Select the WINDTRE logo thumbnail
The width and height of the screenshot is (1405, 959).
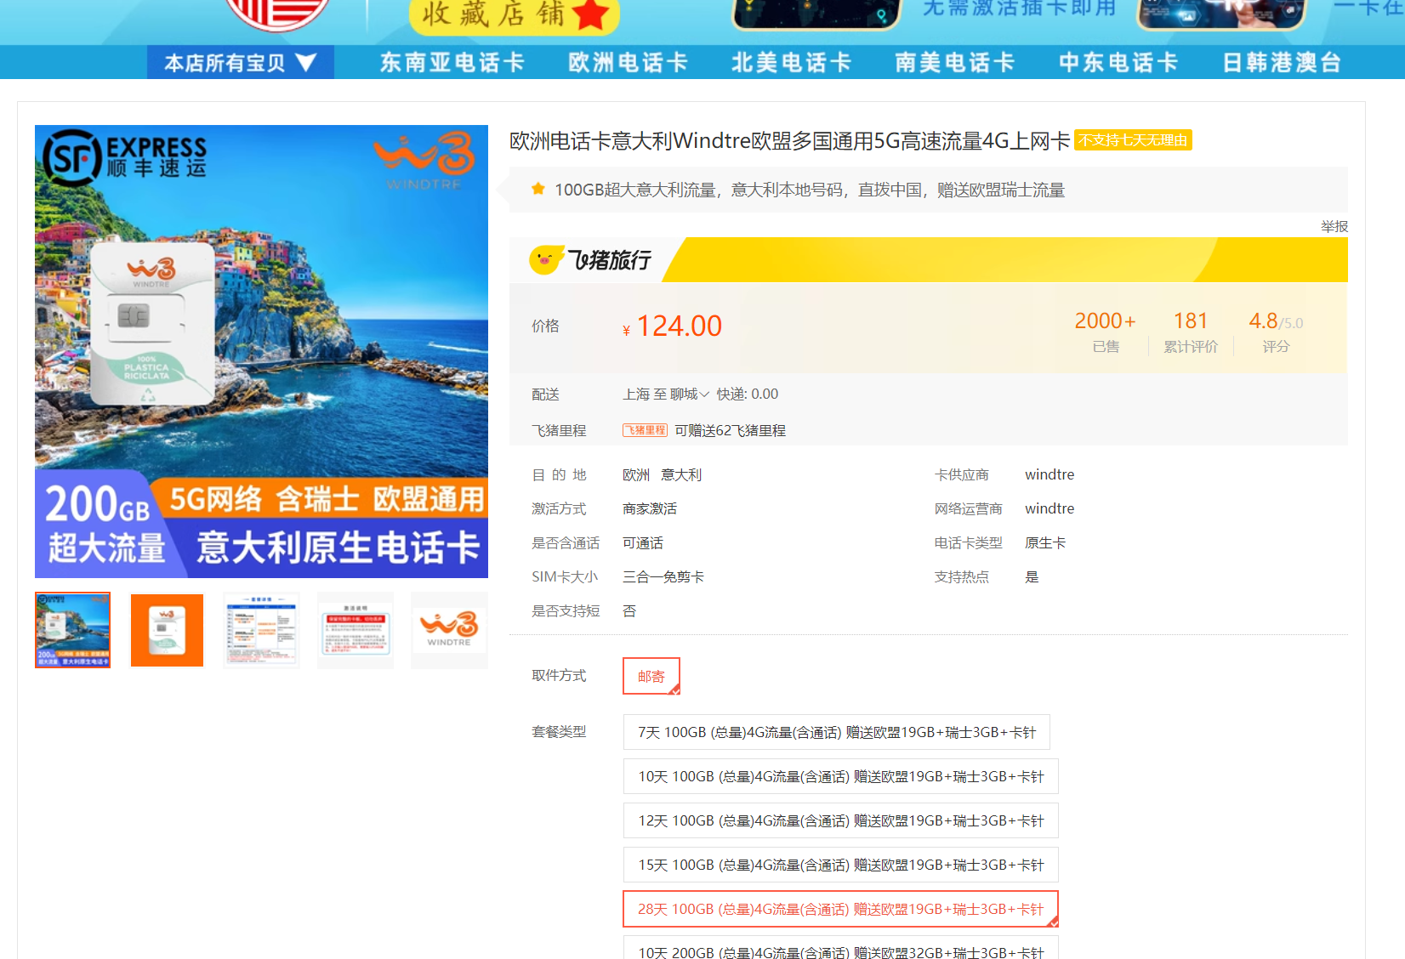tap(449, 630)
